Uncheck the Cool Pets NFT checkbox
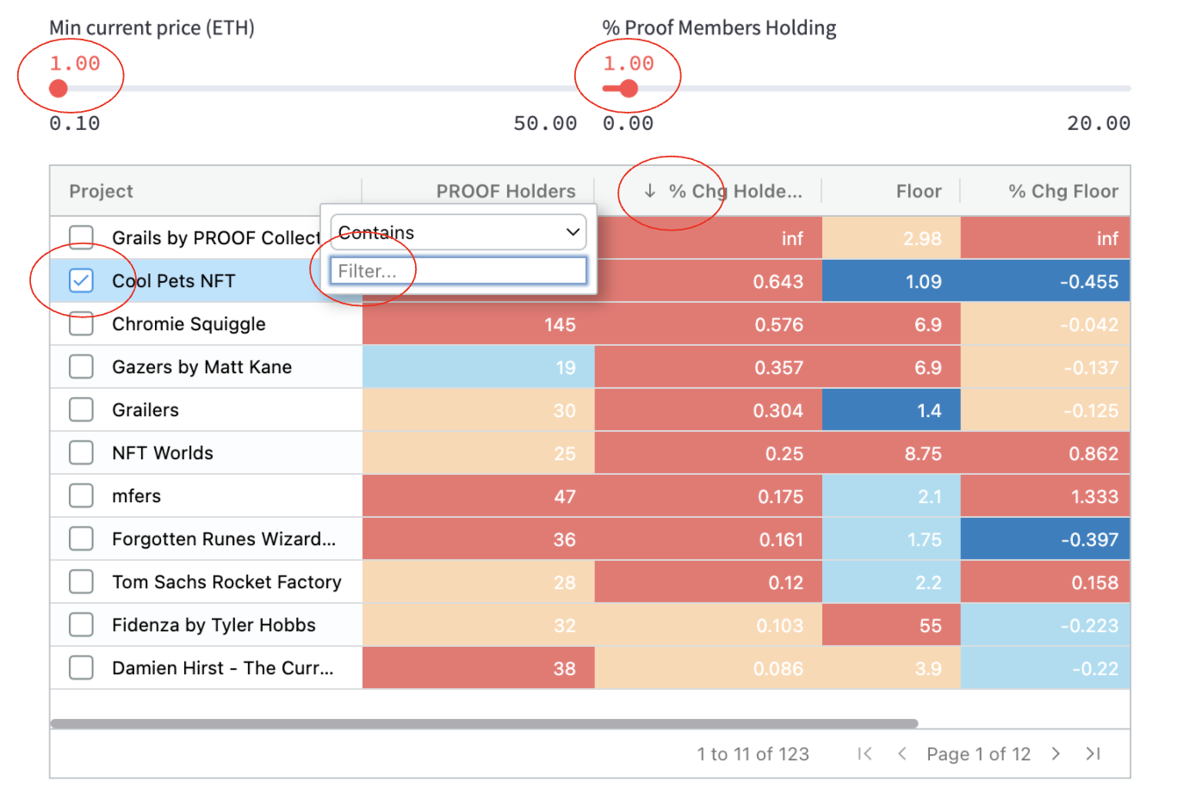1177x787 pixels. [x=81, y=280]
